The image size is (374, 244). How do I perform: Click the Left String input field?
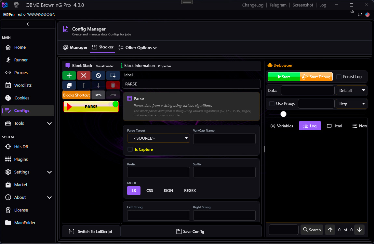click(x=158, y=215)
